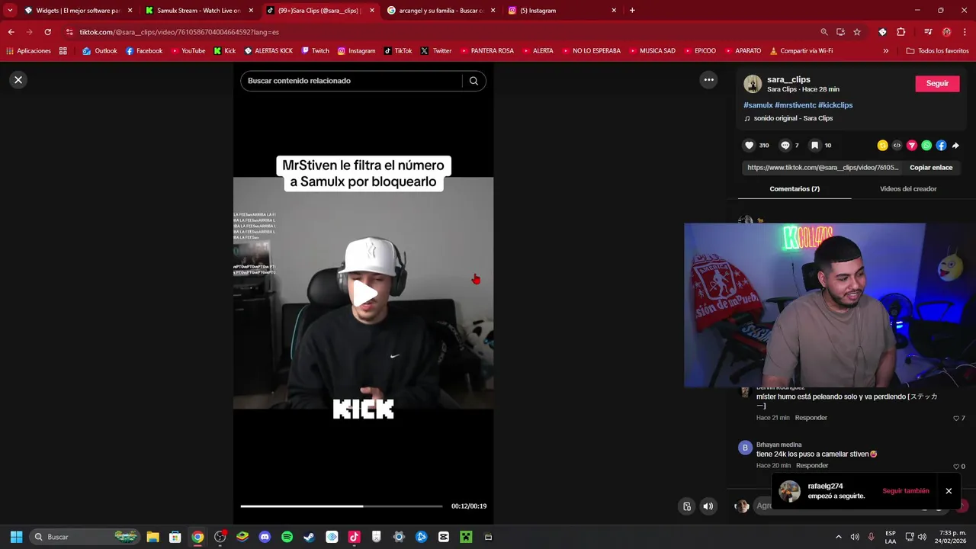Switch to Samulx Stream browser tab
976x549 pixels.
click(x=199, y=11)
